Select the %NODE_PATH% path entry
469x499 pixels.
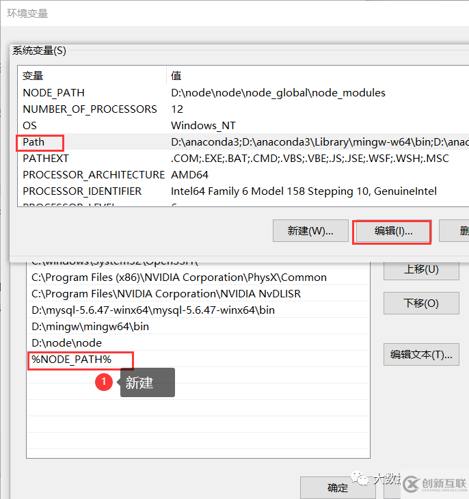[x=198, y=360]
